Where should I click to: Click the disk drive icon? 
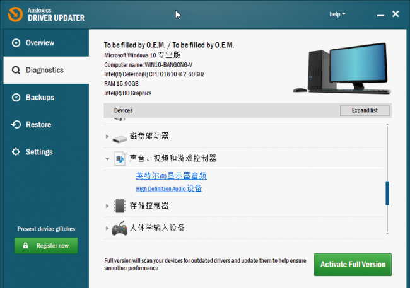tap(119, 139)
